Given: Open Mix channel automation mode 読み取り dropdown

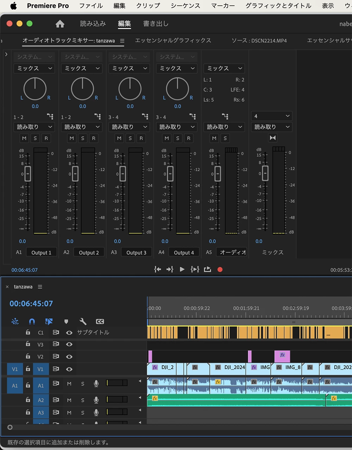Looking at the screenshot, I should pyautogui.click(x=272, y=127).
